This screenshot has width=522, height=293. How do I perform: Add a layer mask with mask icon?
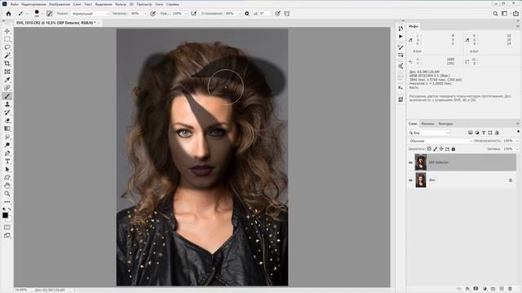coord(476,289)
